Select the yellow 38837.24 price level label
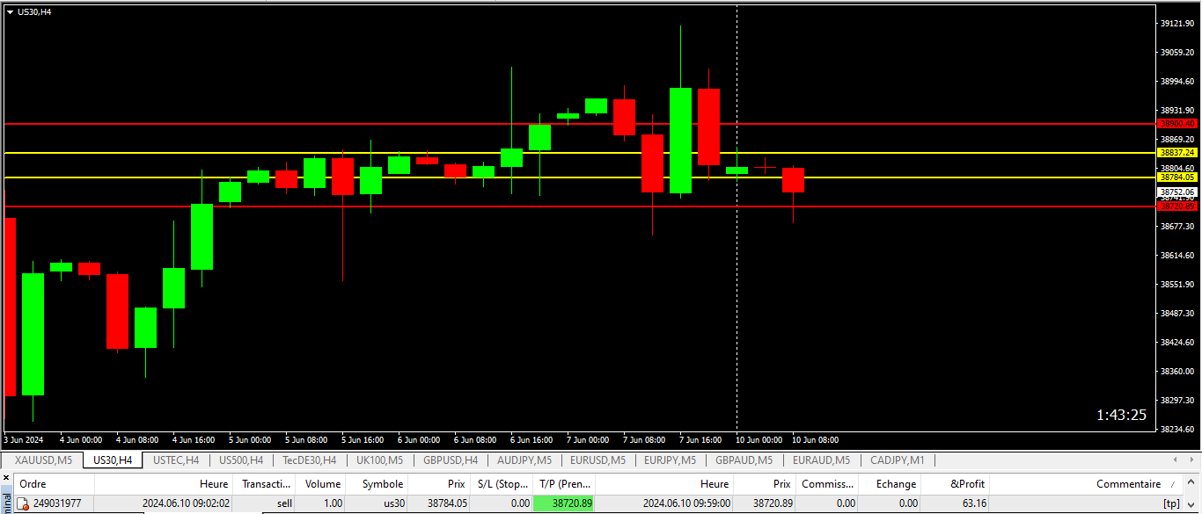1202x514 pixels. coord(1177,153)
